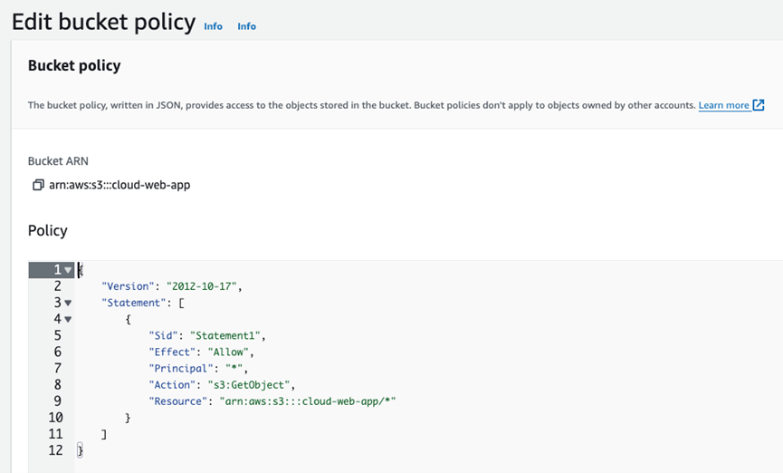This screenshot has height=473, width=783.
Task: Open the first Info link beside title
Action: tap(214, 26)
